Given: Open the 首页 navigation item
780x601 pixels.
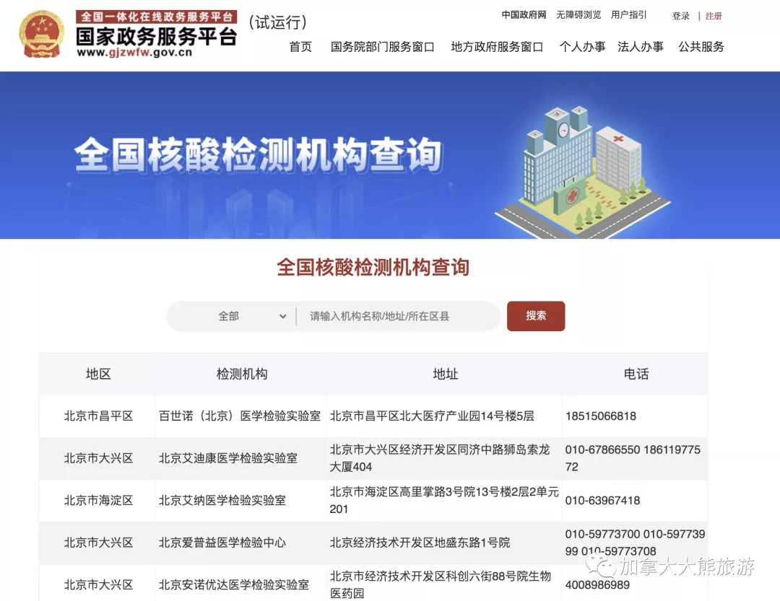Looking at the screenshot, I should pyautogui.click(x=300, y=47).
